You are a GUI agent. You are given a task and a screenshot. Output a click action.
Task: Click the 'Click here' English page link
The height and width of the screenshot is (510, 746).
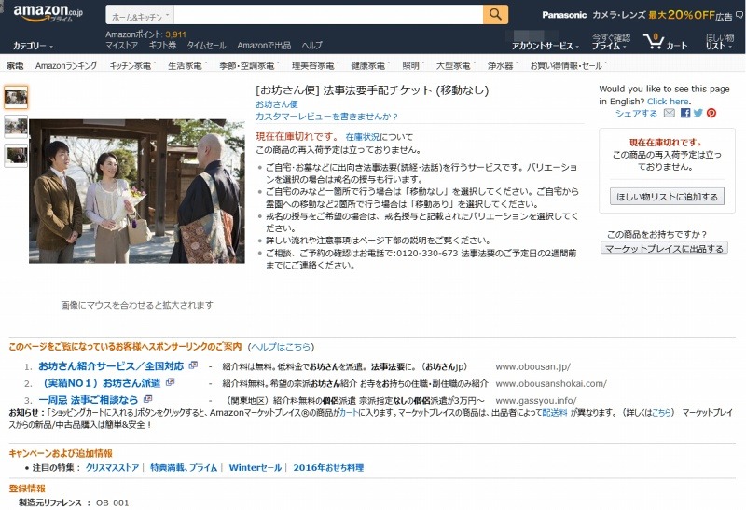click(668, 102)
